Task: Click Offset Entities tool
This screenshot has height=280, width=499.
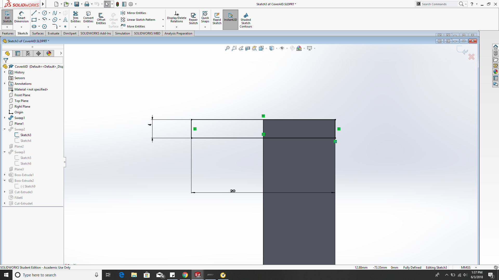Action: click(101, 19)
